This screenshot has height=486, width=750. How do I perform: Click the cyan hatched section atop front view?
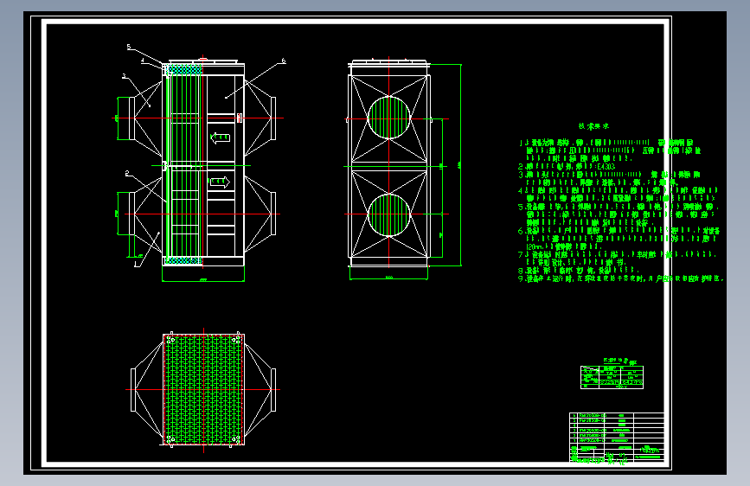click(x=184, y=70)
